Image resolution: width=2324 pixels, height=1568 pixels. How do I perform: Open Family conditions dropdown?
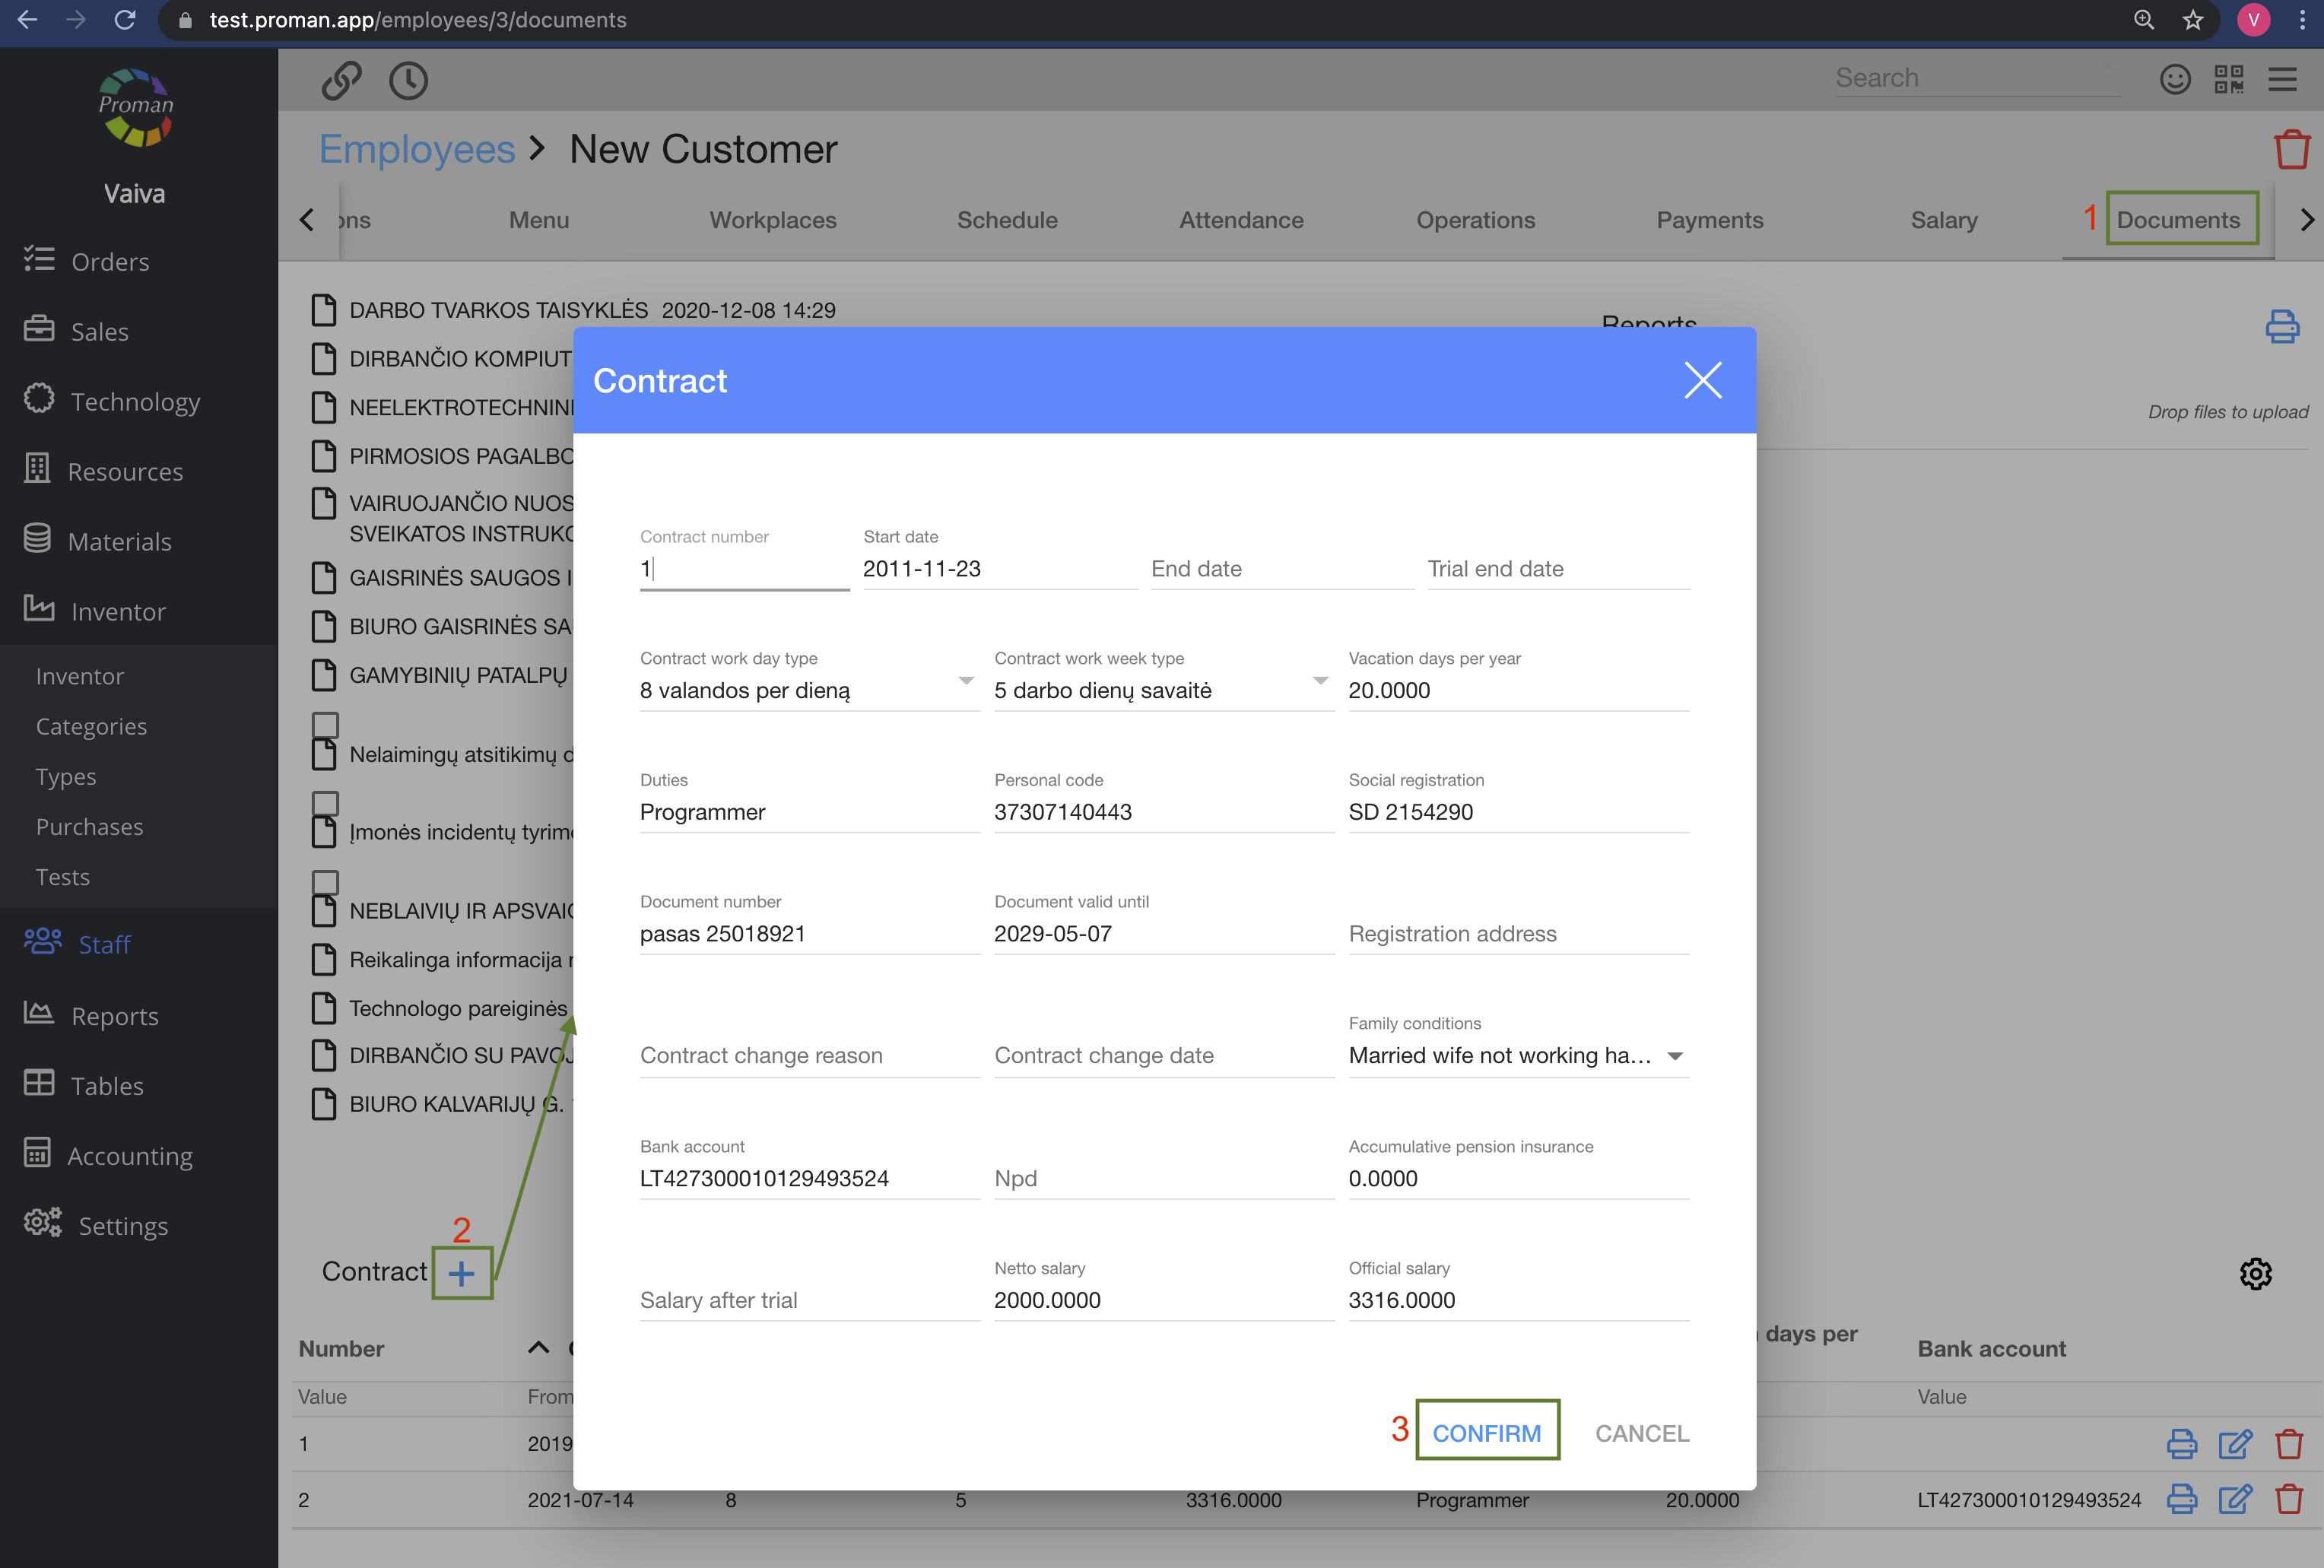1675,1056
